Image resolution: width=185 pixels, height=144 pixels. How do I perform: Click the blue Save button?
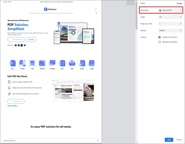(169, 140)
